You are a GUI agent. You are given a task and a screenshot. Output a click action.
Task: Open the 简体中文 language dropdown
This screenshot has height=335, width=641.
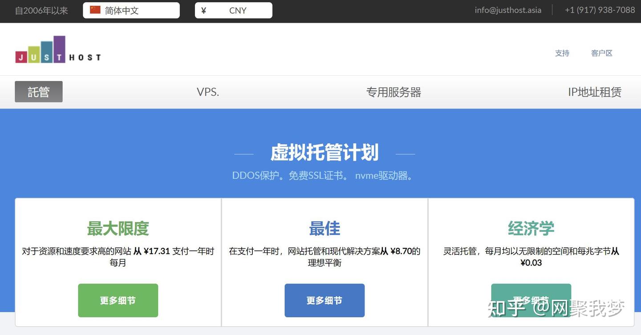point(131,10)
